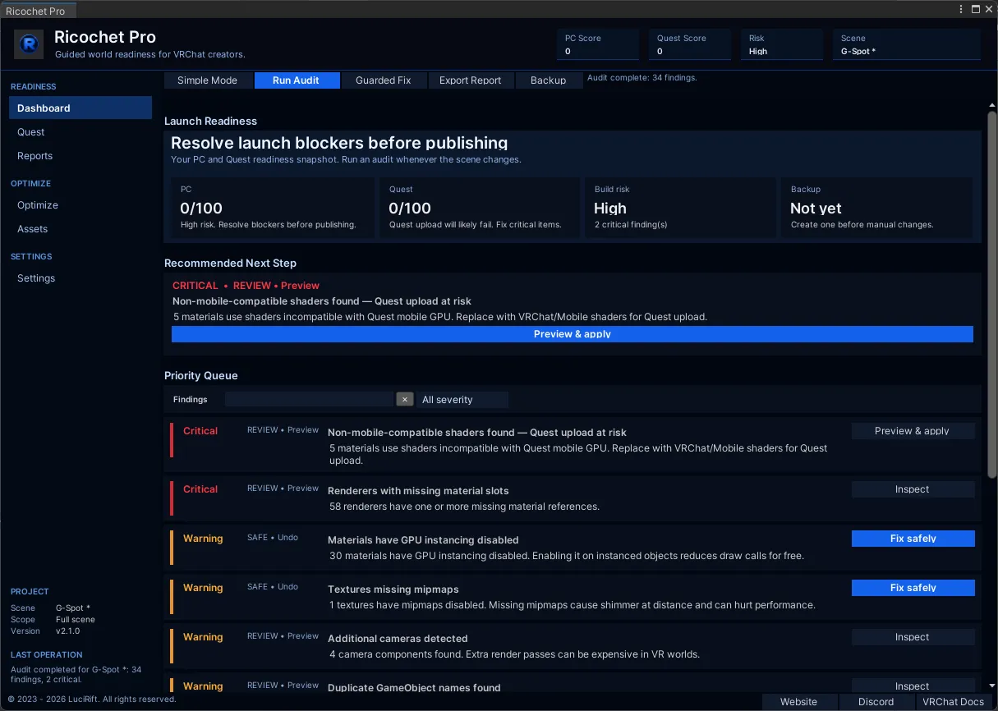Image resolution: width=998 pixels, height=711 pixels.
Task: Fix safely the GPU instancing warning
Action: pos(913,539)
